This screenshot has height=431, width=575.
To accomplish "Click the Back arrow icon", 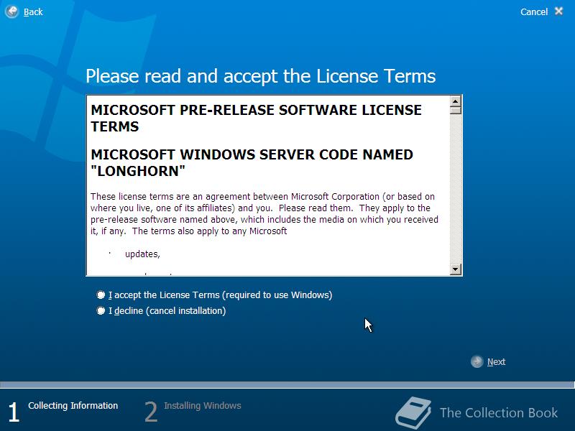I will [11, 11].
